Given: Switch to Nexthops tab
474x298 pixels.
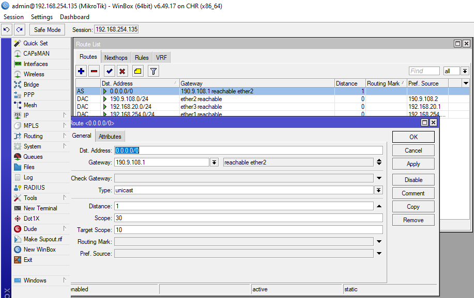Looking at the screenshot, I should (x=116, y=57).
